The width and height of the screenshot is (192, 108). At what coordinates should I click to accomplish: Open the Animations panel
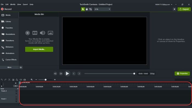(9, 53)
